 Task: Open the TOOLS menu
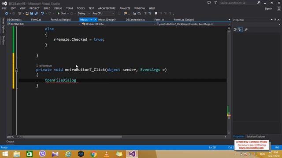coord(81,8)
